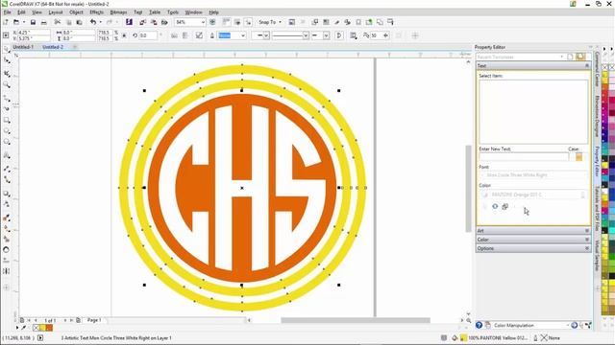
Task: Click the Print icon in the toolbar
Action: click(44, 22)
